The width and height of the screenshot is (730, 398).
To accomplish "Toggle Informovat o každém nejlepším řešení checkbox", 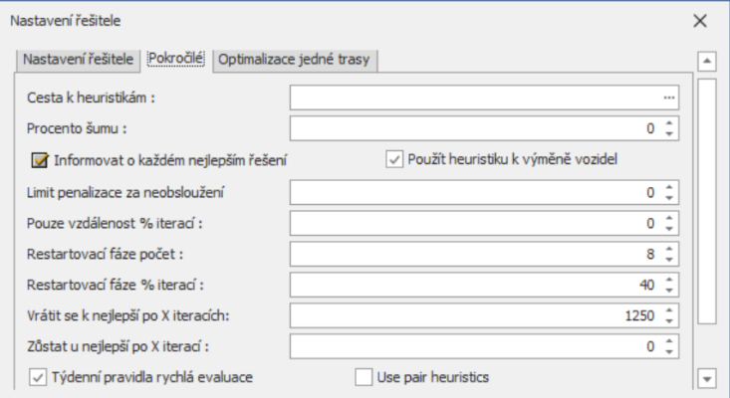I will 40,160.
